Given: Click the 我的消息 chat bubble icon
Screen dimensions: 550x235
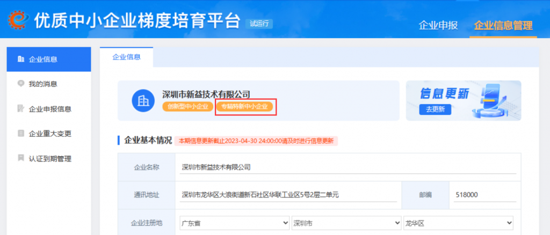Looking at the screenshot, I should (21, 84).
